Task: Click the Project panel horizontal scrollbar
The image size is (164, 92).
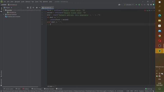Action: click(20, 87)
